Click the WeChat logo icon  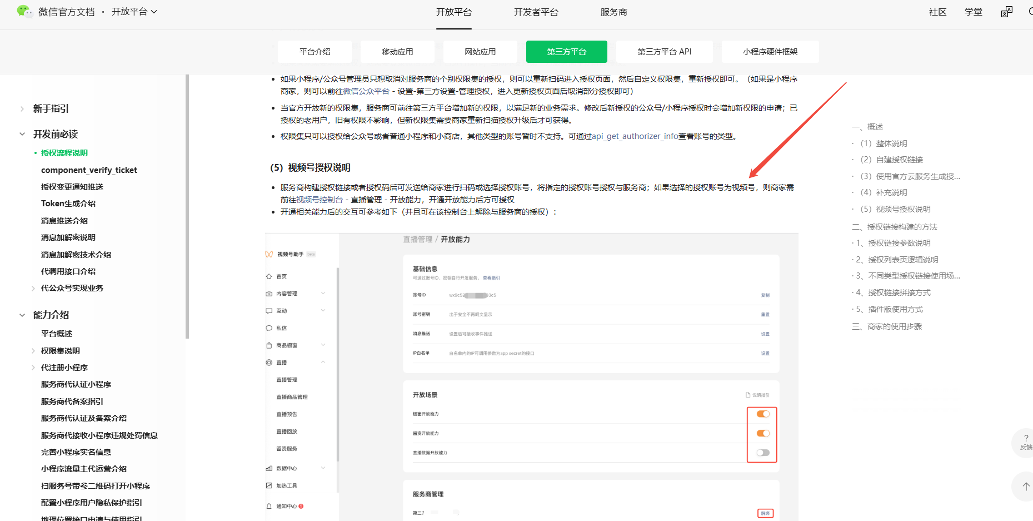click(24, 11)
